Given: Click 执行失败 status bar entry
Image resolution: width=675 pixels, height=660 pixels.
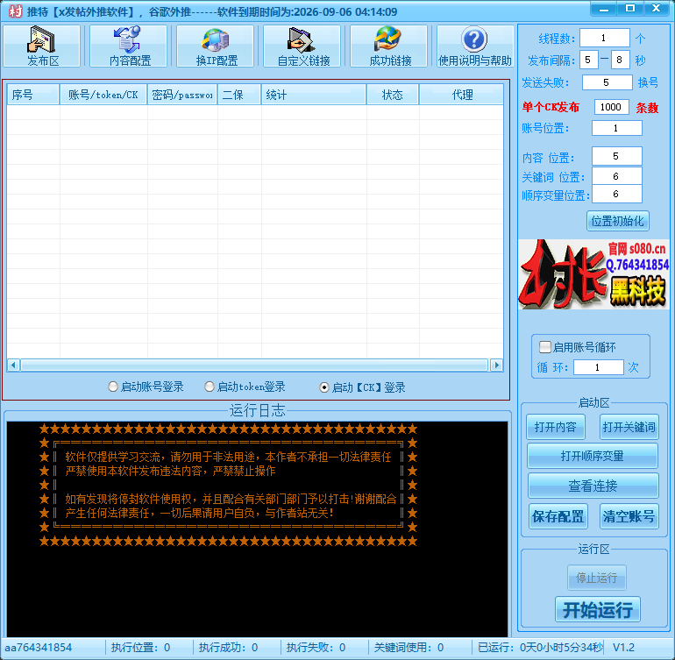Looking at the screenshot, I should 316,647.
